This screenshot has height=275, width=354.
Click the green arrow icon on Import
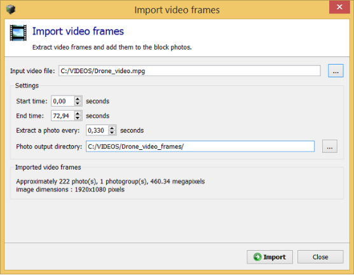257,257
